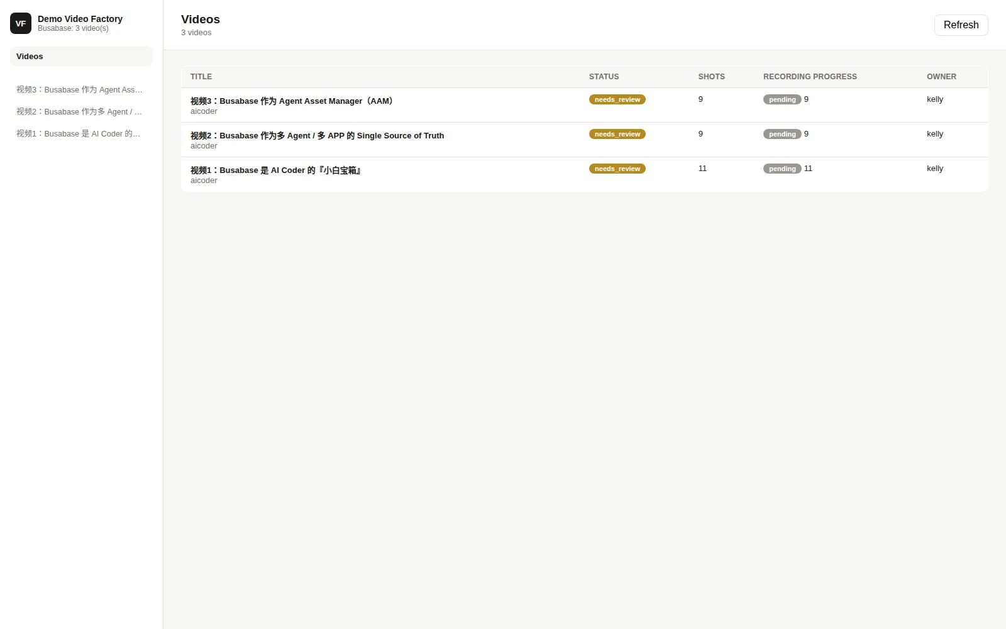Click pending badge in 视频1 row
This screenshot has width=1006, height=629.
[782, 169]
